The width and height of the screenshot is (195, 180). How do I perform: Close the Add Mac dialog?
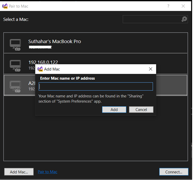(150, 69)
